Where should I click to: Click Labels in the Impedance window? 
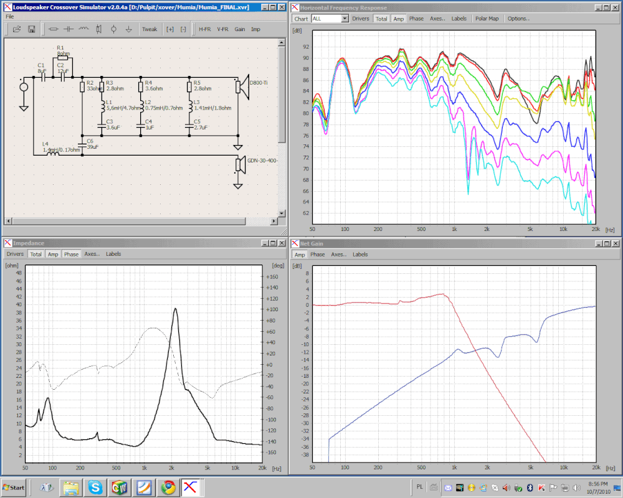[x=113, y=254]
